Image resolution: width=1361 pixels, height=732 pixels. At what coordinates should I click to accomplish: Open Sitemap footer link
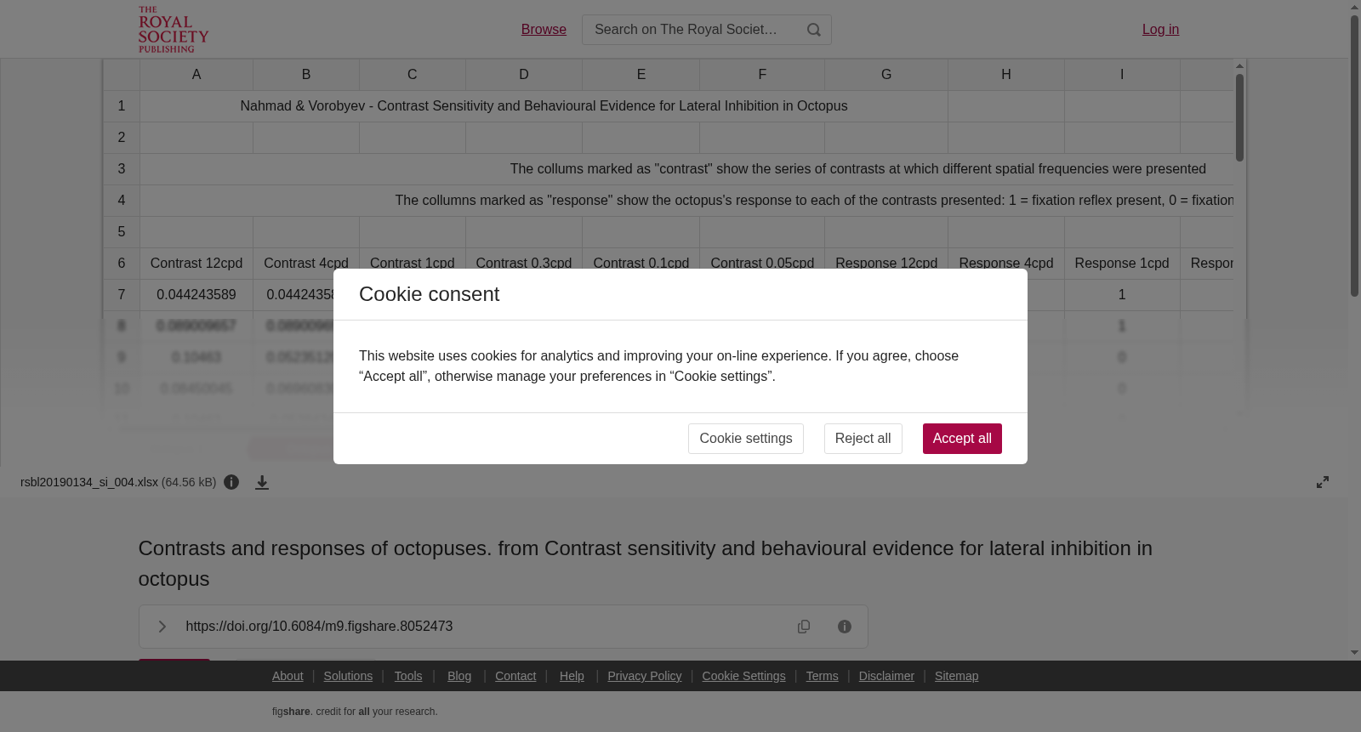pos(956,676)
